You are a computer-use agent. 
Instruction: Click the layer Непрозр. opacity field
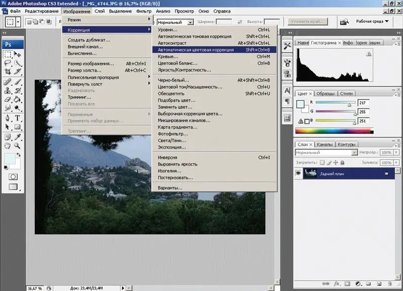pyautogui.click(x=386, y=153)
